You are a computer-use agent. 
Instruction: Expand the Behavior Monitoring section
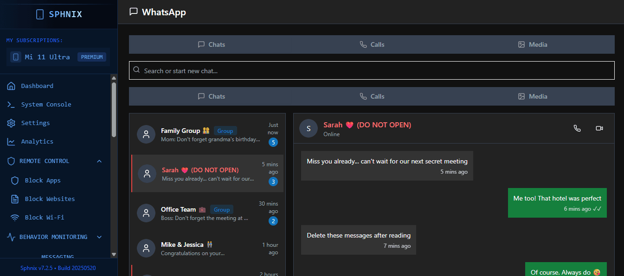[99, 237]
